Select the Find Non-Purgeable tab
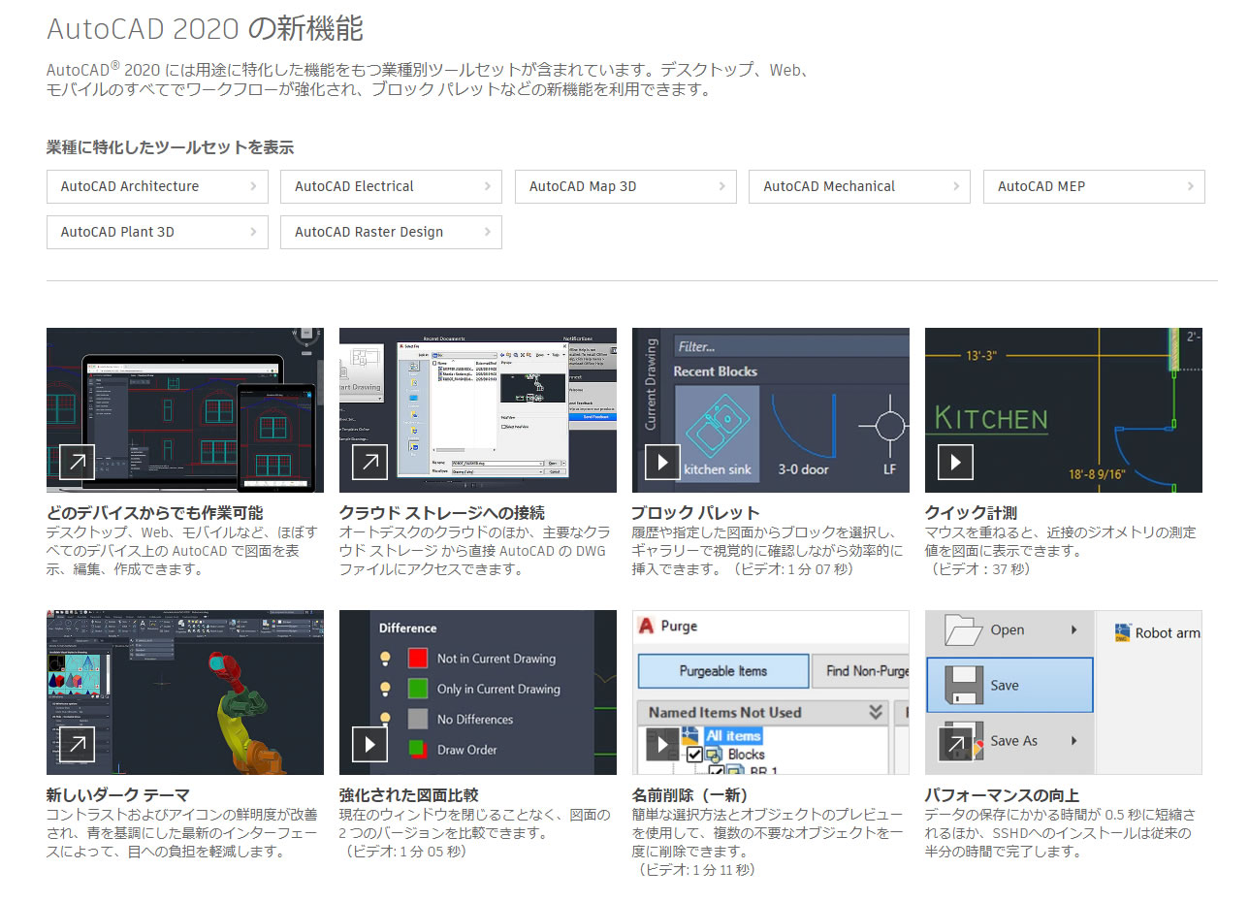The height and width of the screenshot is (902, 1249). 860,671
